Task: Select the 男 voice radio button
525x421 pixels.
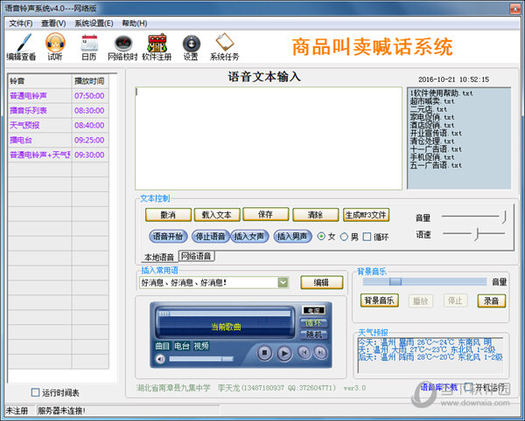Action: (x=344, y=237)
